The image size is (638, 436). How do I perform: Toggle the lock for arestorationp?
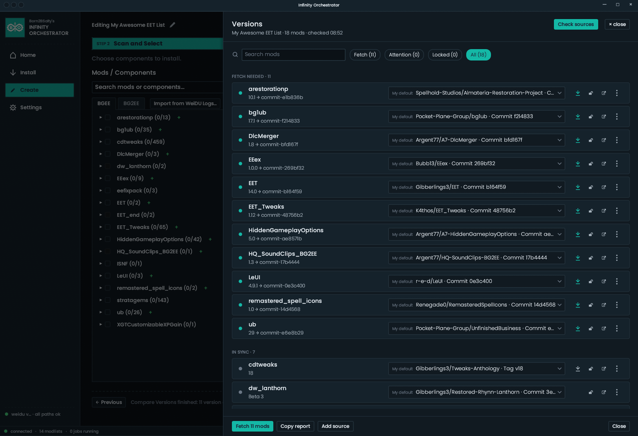pos(591,93)
